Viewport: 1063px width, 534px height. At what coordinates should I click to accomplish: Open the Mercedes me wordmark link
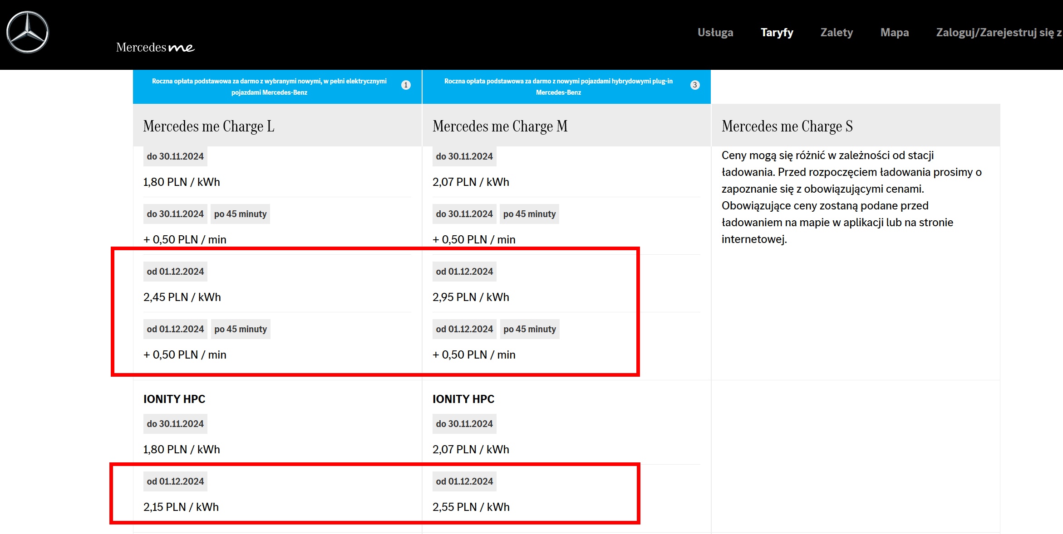coord(155,47)
